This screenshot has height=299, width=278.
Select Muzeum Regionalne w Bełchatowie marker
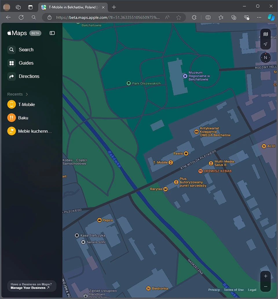tap(185, 76)
